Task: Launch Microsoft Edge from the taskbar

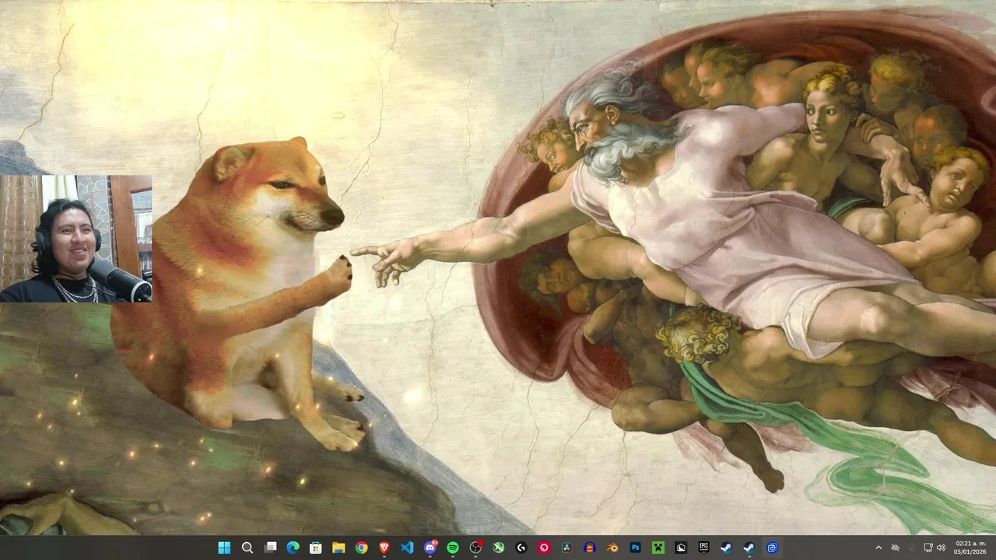Action: point(293,548)
